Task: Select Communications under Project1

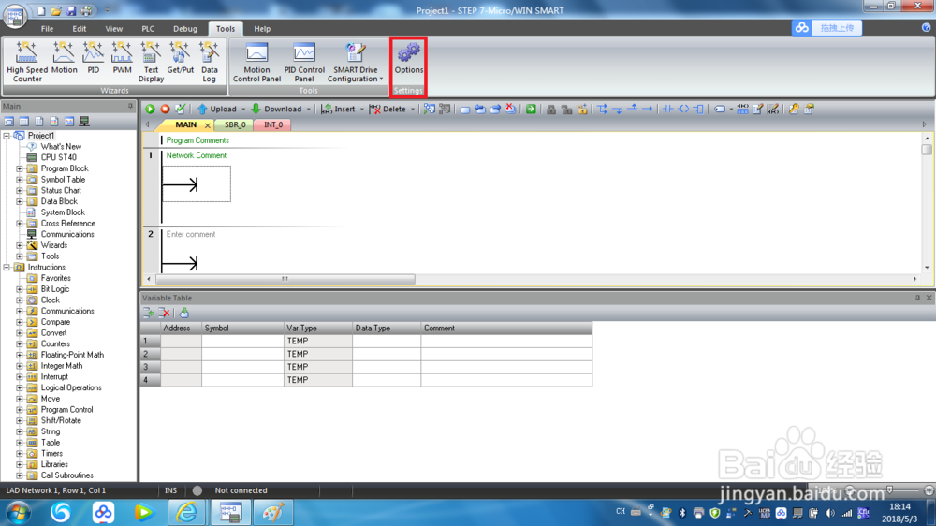Action: click(67, 234)
